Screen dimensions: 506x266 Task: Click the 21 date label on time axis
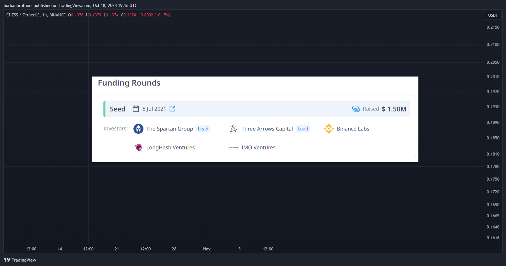(x=117, y=249)
